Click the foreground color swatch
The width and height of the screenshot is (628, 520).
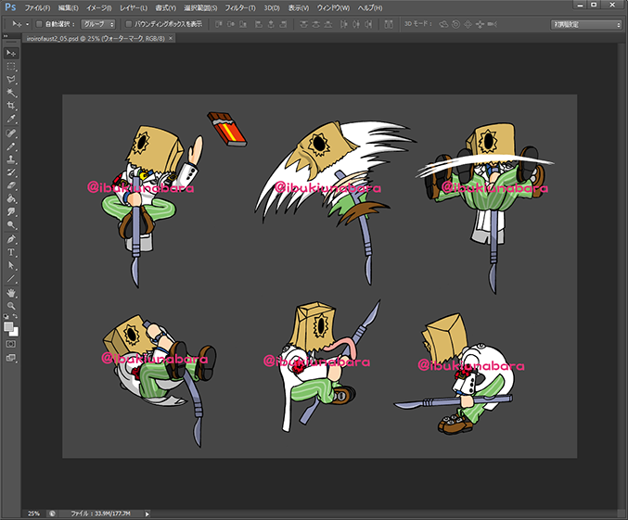(9, 326)
